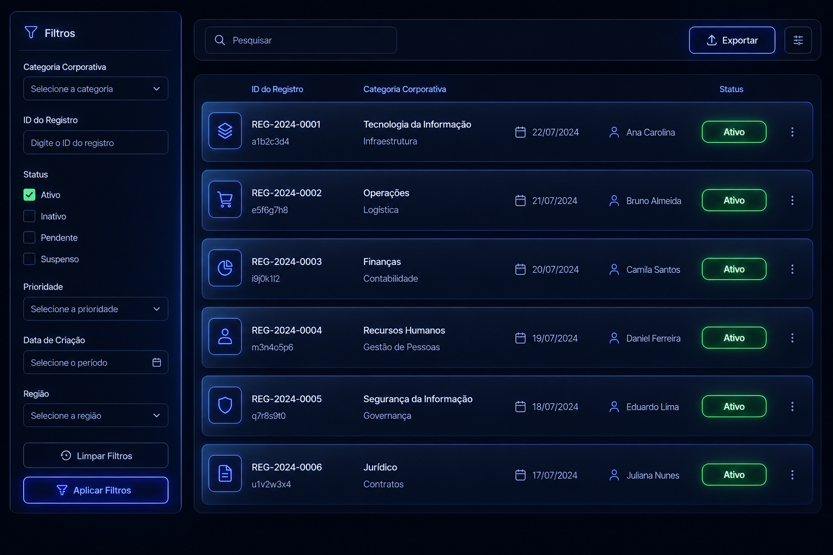This screenshot has height=555, width=833.
Task: Check the Suspenso status checkbox
Action: pos(29,259)
